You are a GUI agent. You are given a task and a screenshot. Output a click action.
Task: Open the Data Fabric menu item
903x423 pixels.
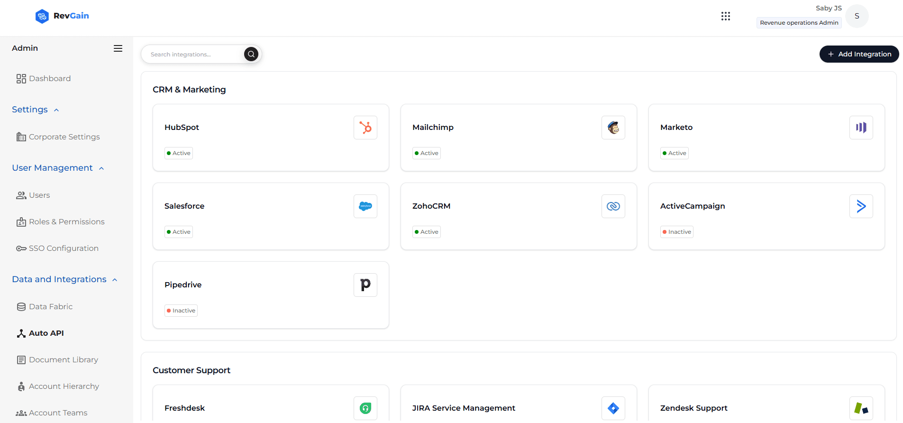[51, 307]
